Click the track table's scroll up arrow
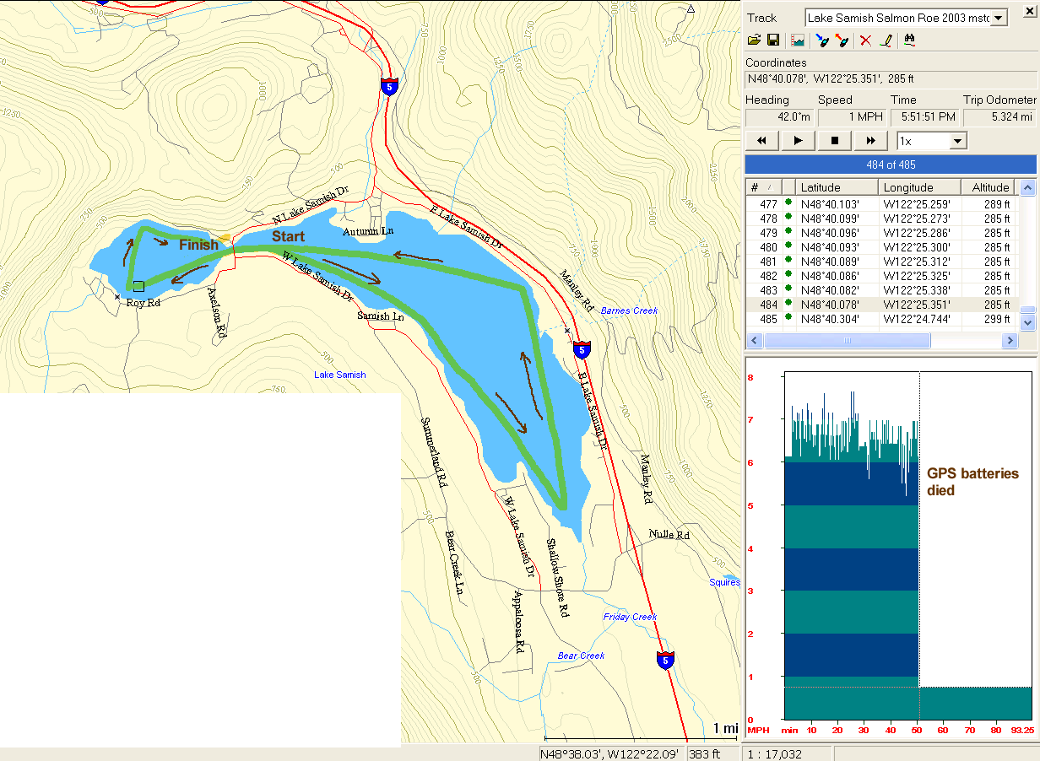 click(x=1027, y=188)
